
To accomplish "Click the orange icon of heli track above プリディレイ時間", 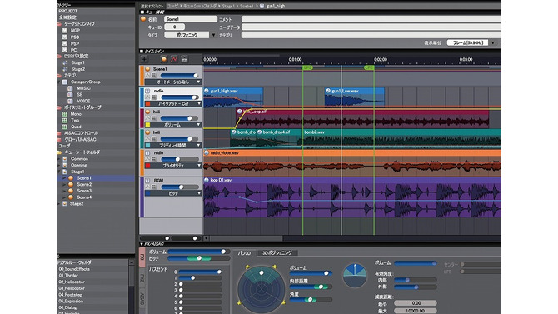I will coord(147,132).
